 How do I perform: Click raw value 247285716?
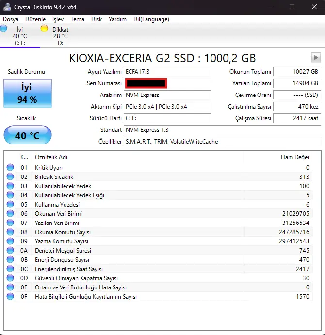coord(294,232)
